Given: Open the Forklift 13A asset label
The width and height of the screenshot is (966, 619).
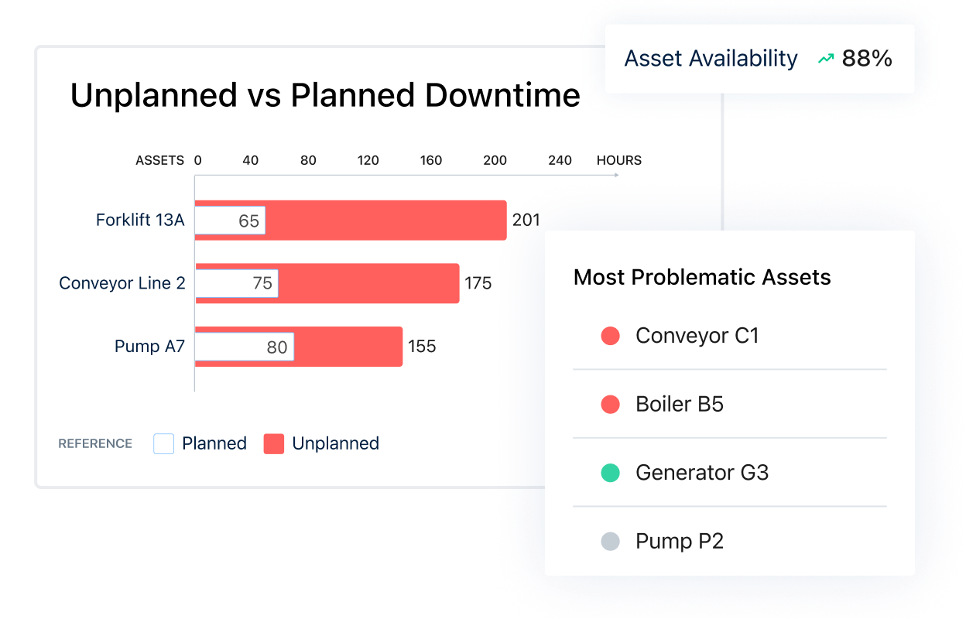Looking at the screenshot, I should pyautogui.click(x=140, y=220).
